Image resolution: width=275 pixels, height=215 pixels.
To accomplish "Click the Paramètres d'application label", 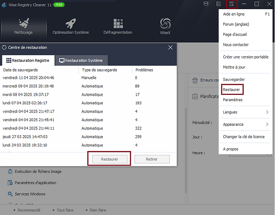I will coord(35,183).
